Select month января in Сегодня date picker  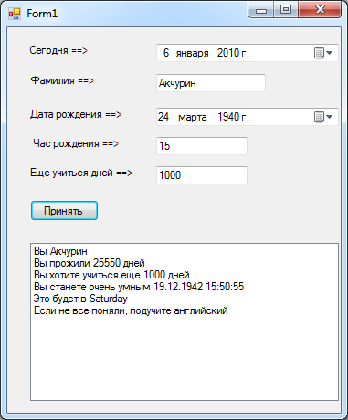click(193, 53)
